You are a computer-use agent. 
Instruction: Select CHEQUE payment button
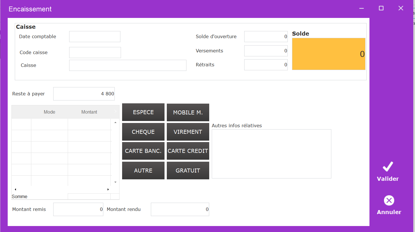coord(143,132)
